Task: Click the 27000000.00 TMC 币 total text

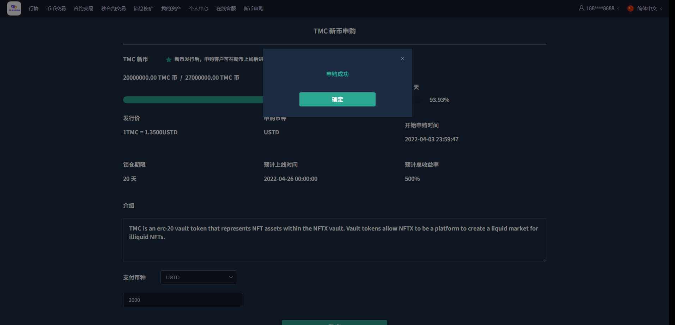Action: (x=212, y=78)
